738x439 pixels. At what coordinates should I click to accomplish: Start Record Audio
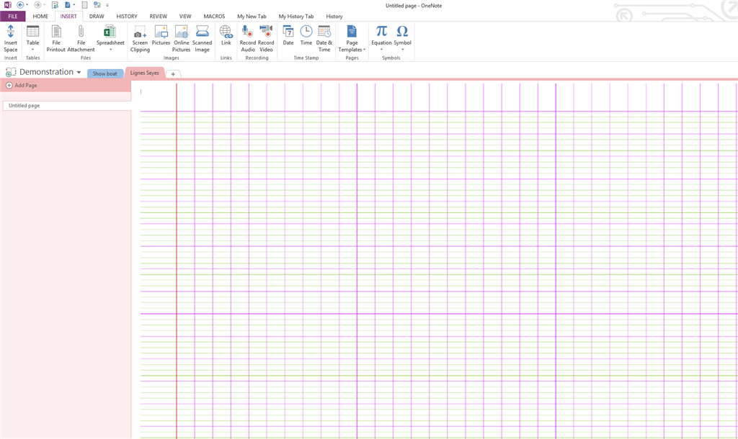(247, 39)
